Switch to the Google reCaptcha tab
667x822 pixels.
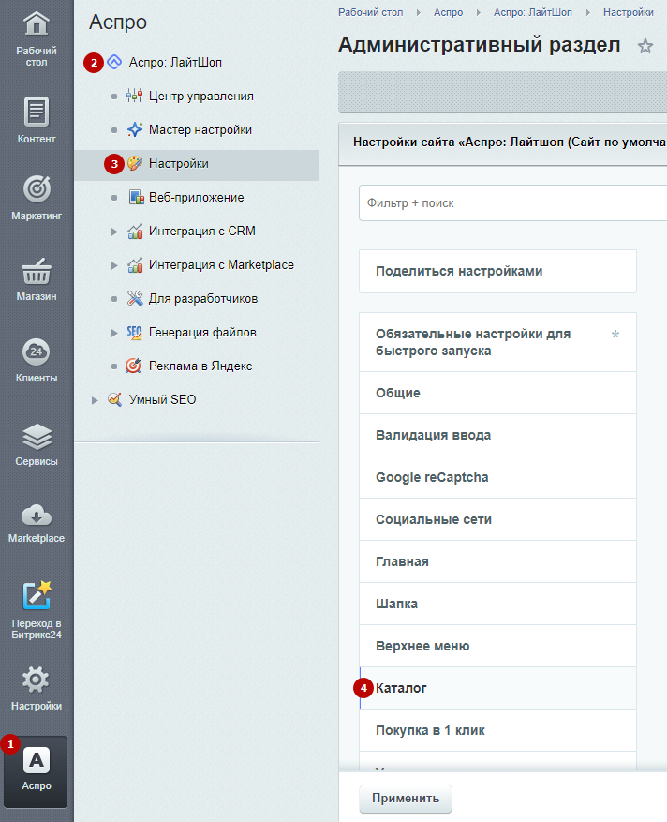tap(497, 478)
